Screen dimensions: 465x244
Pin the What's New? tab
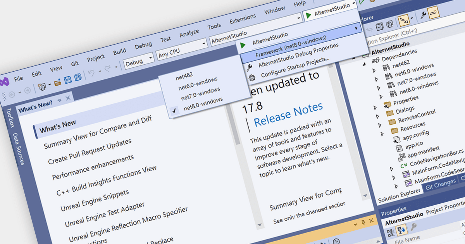pos(60,100)
